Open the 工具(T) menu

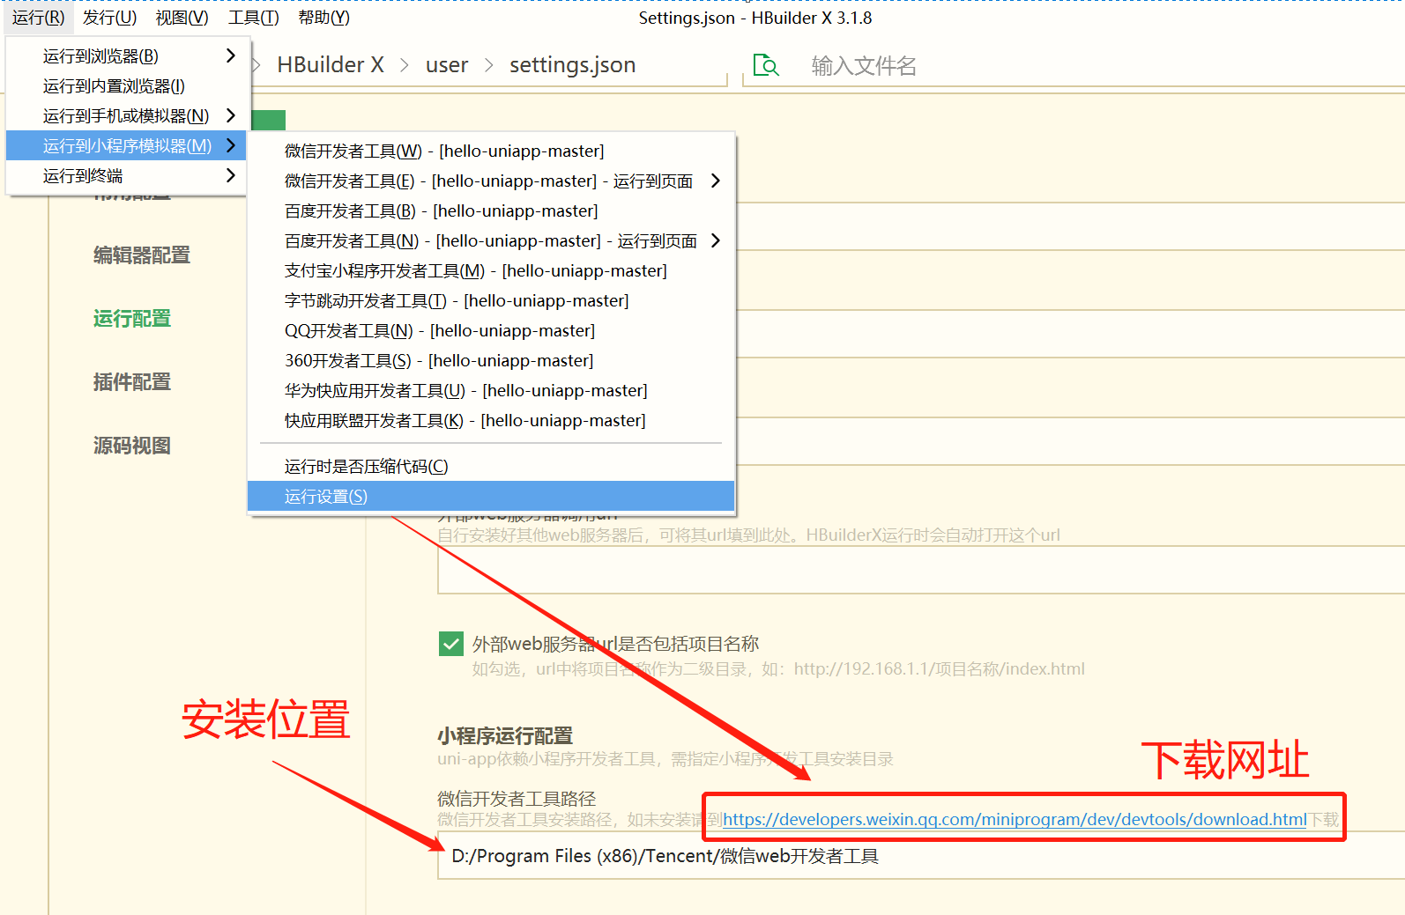[253, 18]
